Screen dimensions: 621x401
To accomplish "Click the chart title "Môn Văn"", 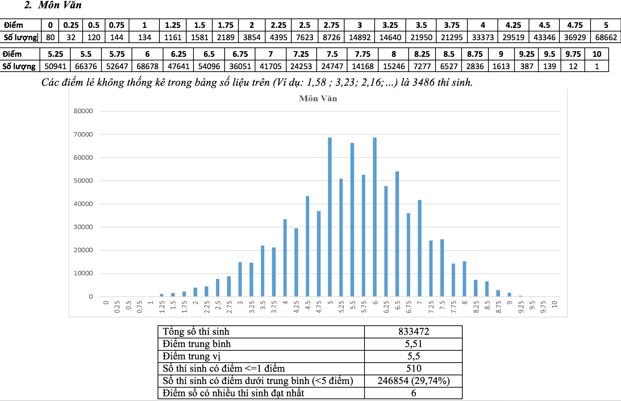I will point(318,98).
